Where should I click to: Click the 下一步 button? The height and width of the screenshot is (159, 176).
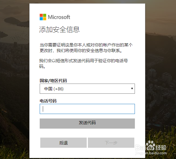pyautogui.click(x=111, y=143)
